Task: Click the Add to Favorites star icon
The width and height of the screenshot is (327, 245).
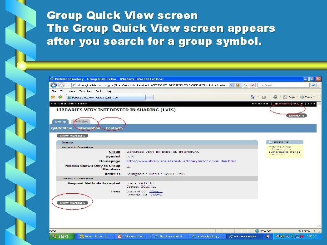Action: point(60,97)
